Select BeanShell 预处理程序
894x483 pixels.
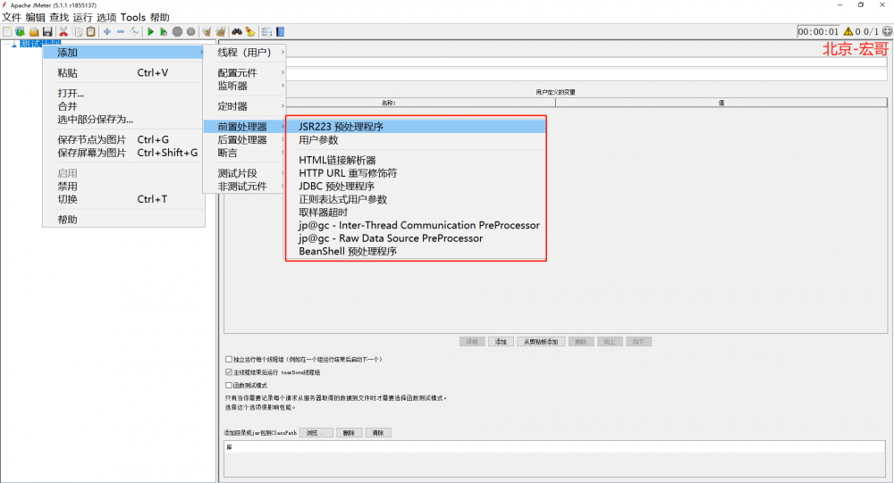(416, 251)
